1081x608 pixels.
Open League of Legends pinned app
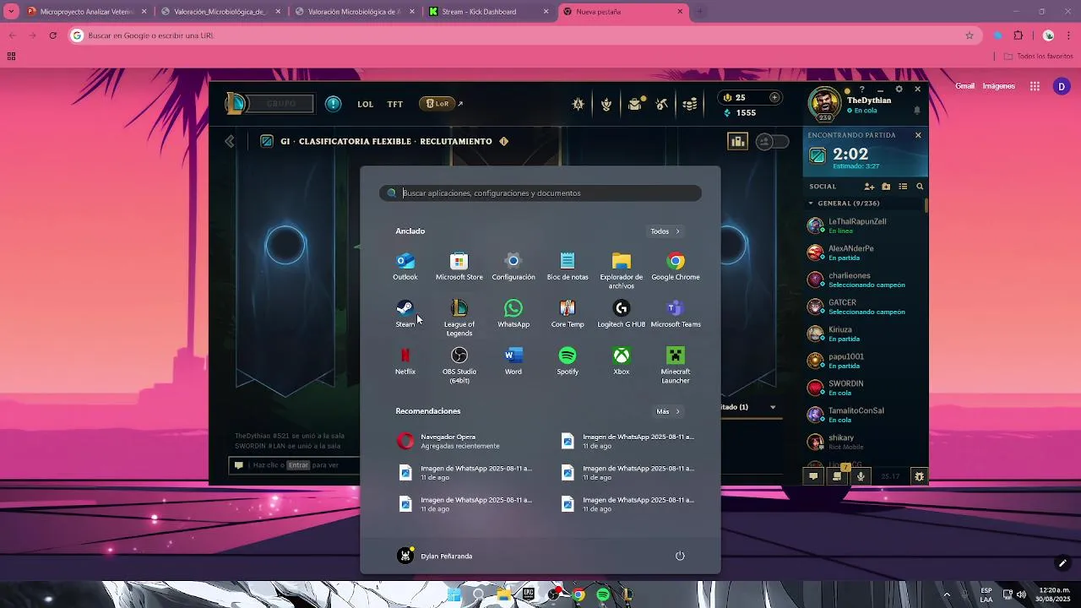pos(459,318)
